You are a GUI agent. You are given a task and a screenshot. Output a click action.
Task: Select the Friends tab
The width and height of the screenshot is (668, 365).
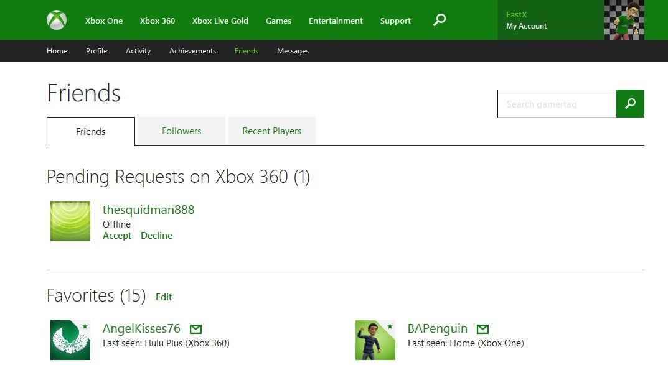coord(90,131)
